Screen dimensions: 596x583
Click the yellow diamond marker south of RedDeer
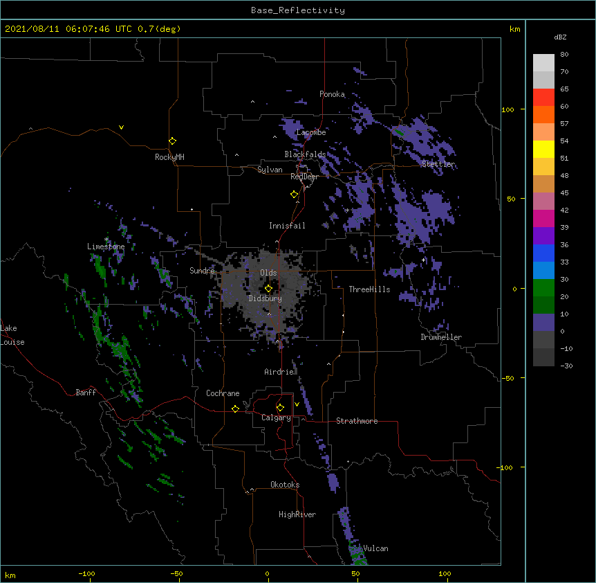[x=294, y=195]
